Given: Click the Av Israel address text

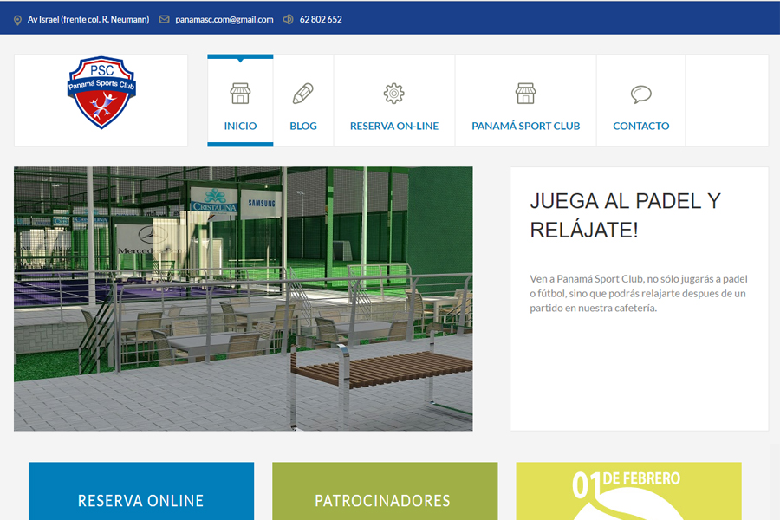Looking at the screenshot, I should click(88, 19).
